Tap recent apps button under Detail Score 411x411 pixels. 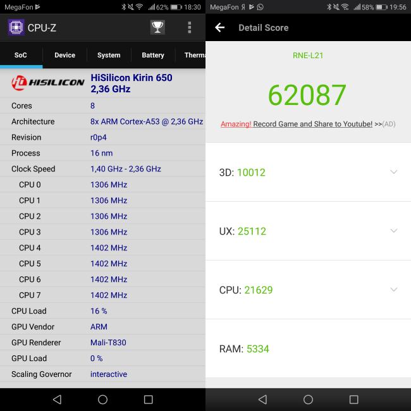point(354,400)
